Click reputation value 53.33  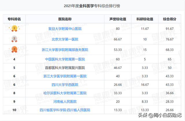[x=118, y=50]
